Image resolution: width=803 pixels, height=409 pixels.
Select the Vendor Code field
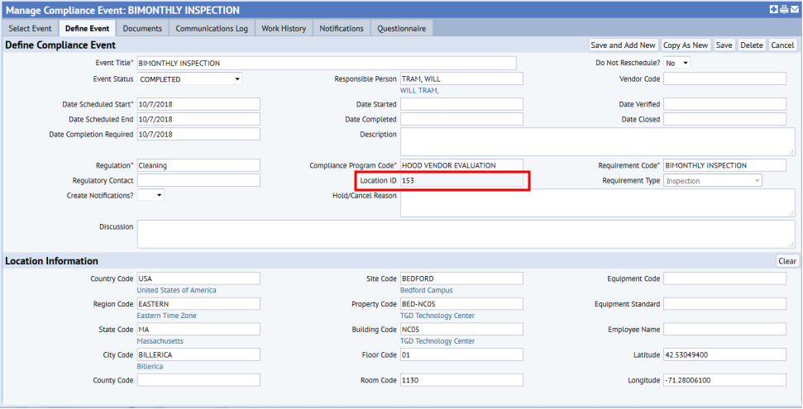[x=724, y=79]
